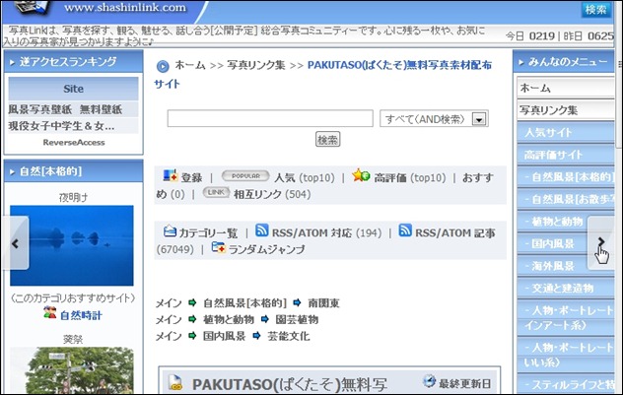Open 高評価 (top10) link
Screen dimensions: 623x395
pyautogui.click(x=410, y=177)
